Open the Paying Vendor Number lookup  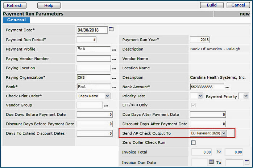click(x=114, y=59)
